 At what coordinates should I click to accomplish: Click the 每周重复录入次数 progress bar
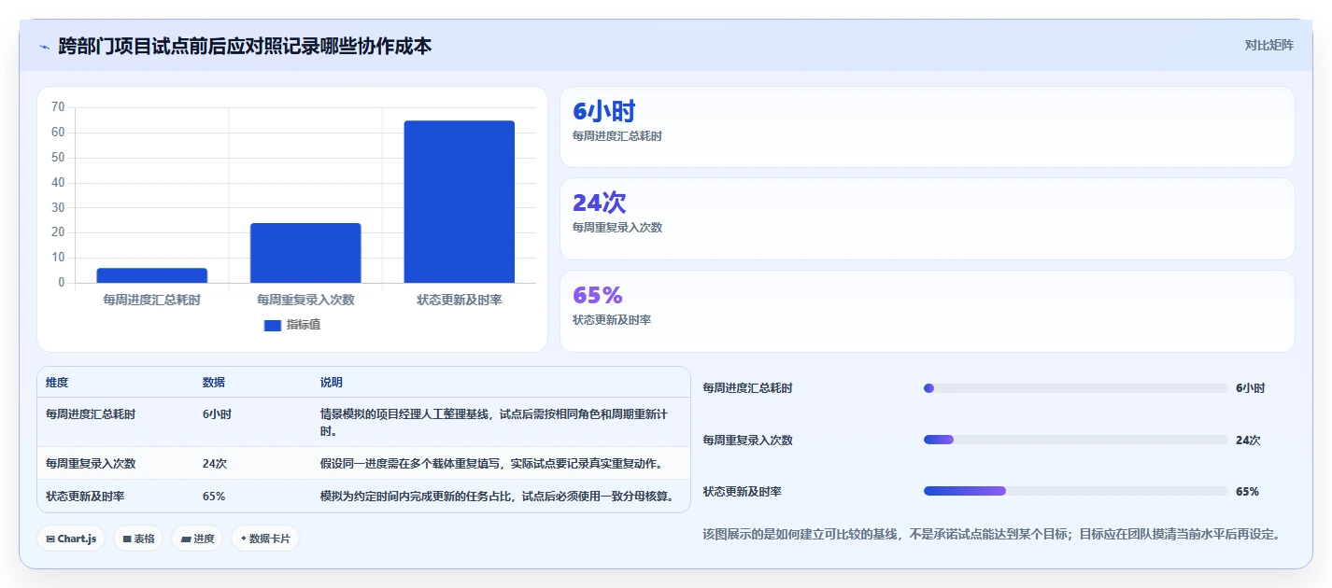1075,440
